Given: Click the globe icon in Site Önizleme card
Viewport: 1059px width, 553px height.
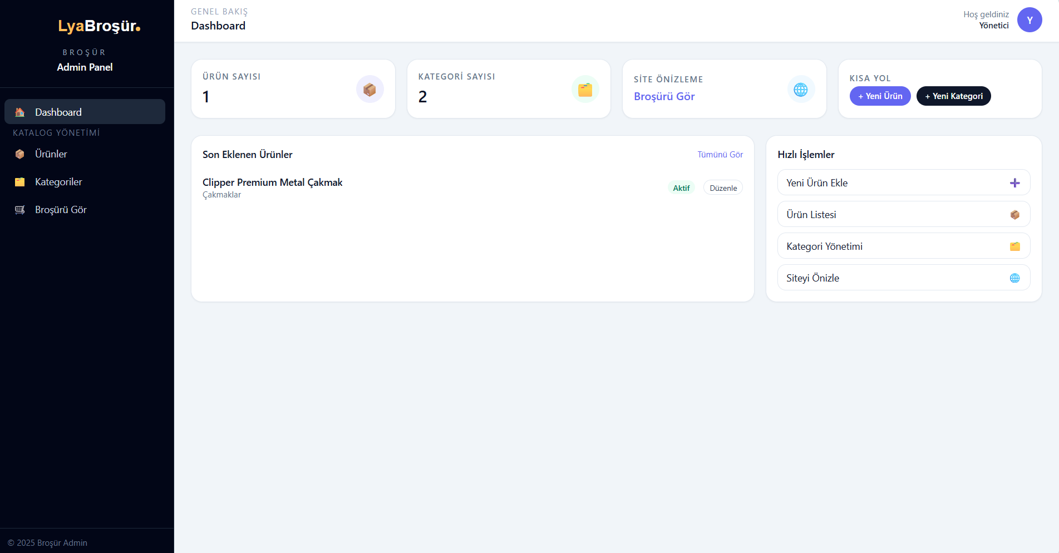Looking at the screenshot, I should pos(800,89).
